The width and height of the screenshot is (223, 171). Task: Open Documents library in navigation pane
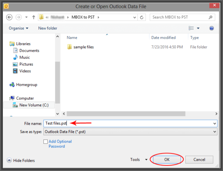point(29,50)
